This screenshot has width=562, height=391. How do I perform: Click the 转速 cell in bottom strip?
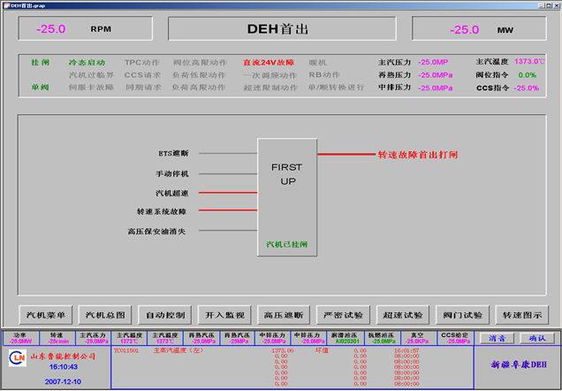[x=57, y=338]
